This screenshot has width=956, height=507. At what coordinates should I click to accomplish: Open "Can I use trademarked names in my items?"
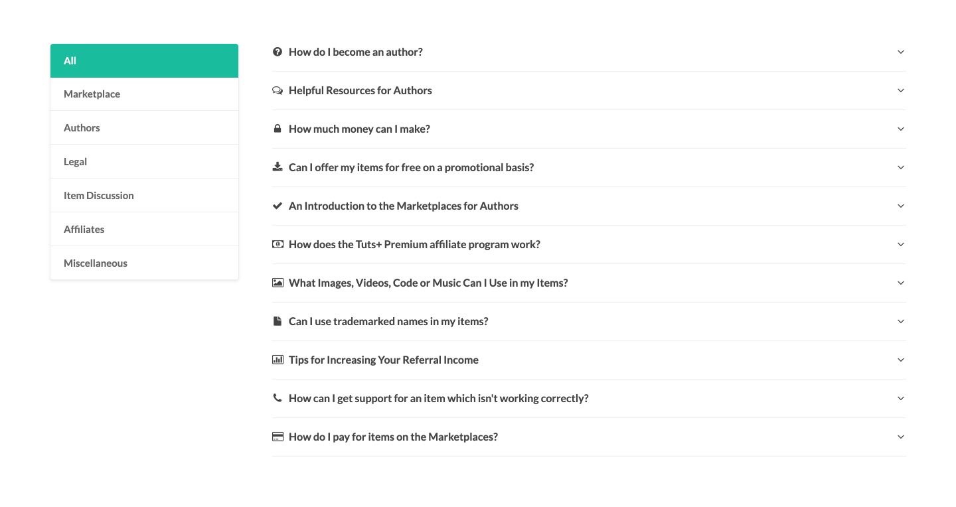(388, 321)
